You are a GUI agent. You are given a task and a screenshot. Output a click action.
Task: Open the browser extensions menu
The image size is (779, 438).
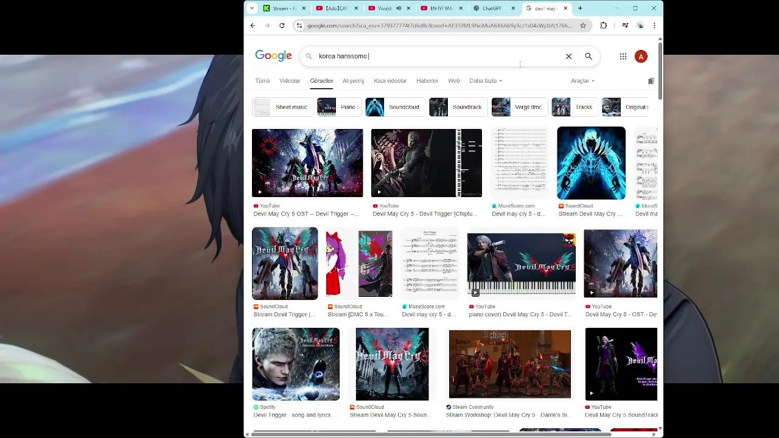coord(604,26)
